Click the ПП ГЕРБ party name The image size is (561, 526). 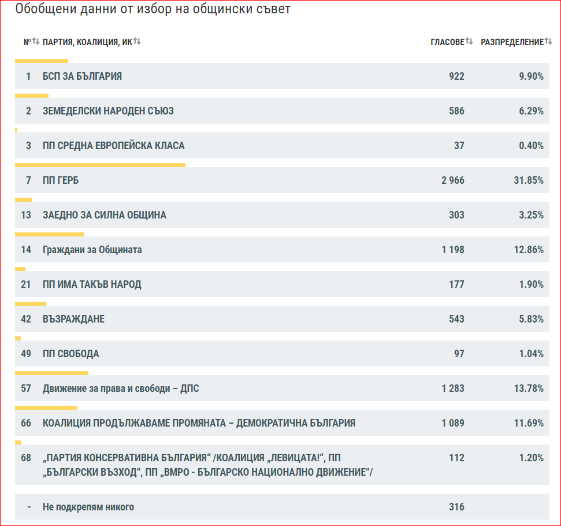(61, 180)
